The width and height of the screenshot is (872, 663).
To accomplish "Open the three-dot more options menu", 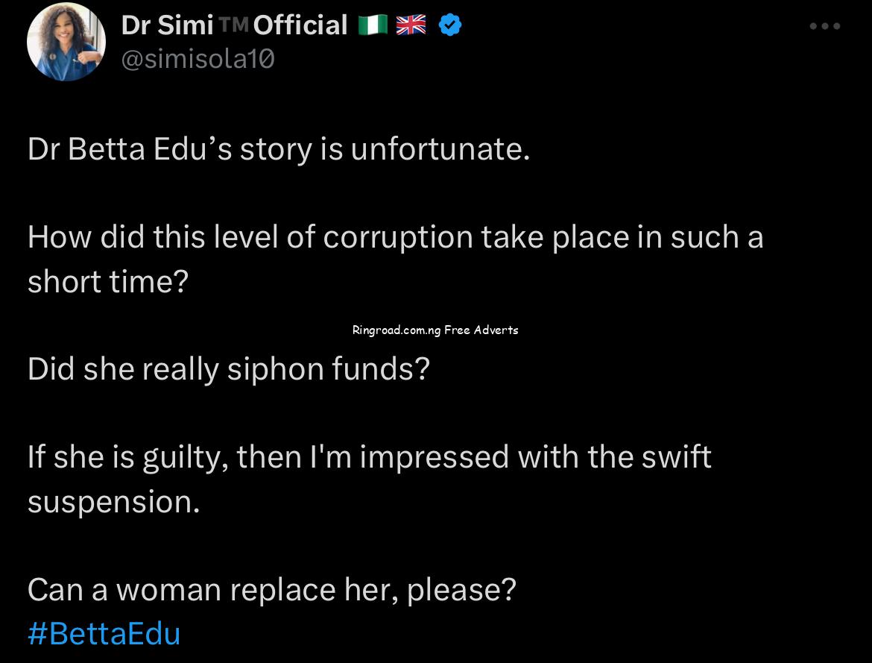I will 826,26.
